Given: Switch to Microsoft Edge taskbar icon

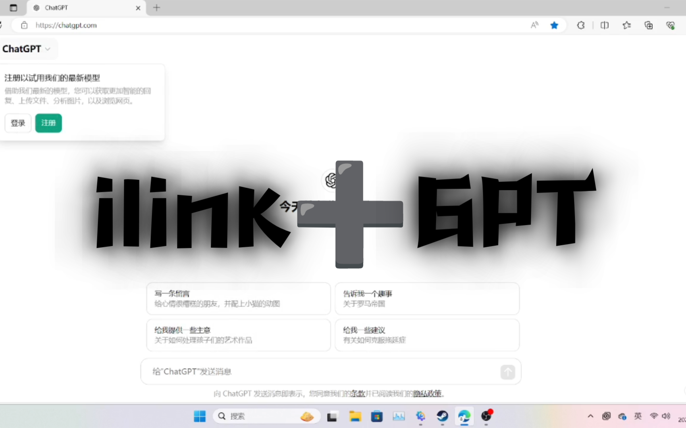Looking at the screenshot, I should [464, 416].
